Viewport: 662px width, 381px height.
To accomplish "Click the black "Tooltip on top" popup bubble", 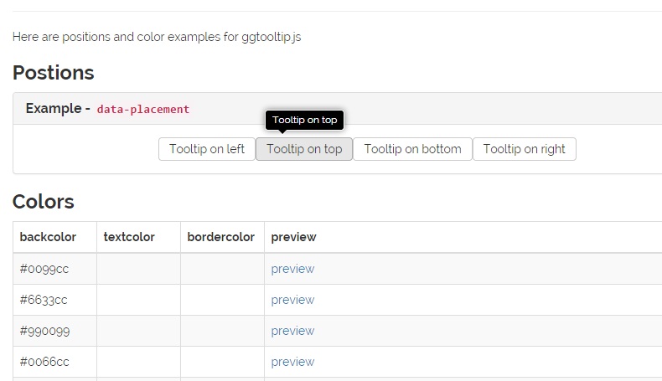I will click(304, 120).
